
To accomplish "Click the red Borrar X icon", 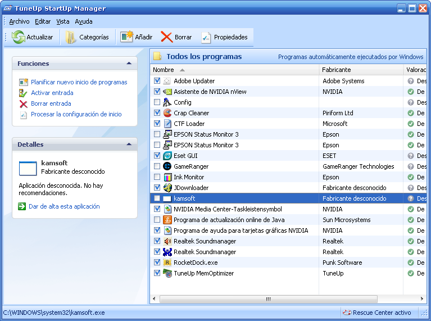I will 166,37.
